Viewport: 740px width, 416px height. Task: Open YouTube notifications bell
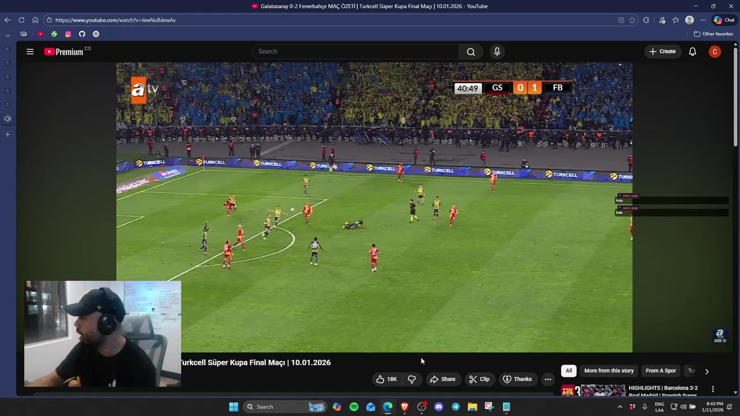(693, 51)
